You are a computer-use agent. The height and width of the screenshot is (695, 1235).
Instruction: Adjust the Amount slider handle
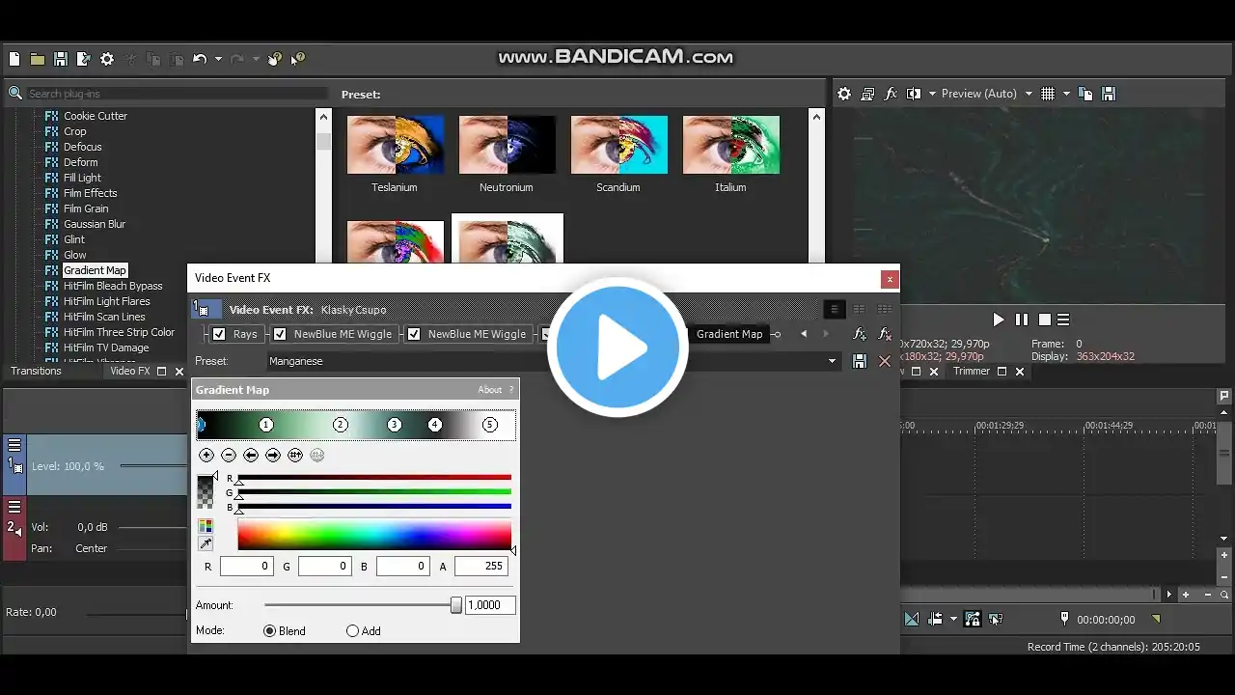click(455, 605)
